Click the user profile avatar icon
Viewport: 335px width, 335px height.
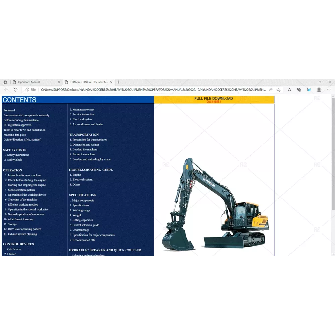[x=319, y=90]
